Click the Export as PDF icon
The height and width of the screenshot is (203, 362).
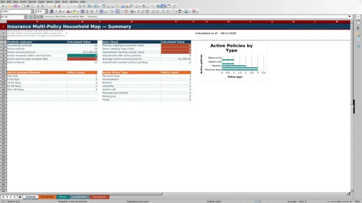tap(24, 6)
